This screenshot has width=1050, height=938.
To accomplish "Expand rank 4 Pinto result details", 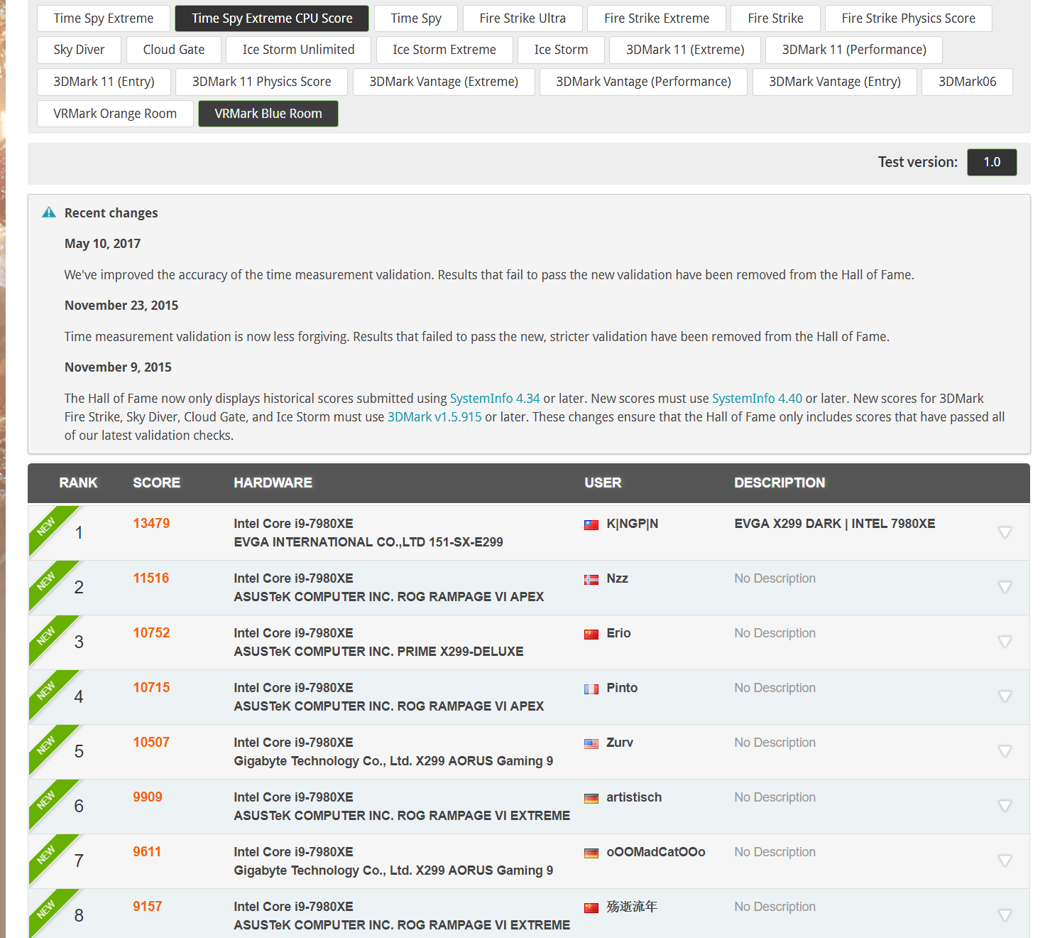I will pyautogui.click(x=1005, y=696).
